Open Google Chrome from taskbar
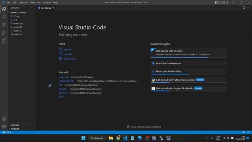Image resolution: width=252 pixels, height=142 pixels. point(118,138)
